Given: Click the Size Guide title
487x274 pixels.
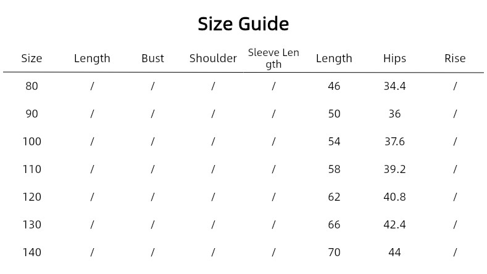Looking at the screenshot, I should tap(243, 24).
